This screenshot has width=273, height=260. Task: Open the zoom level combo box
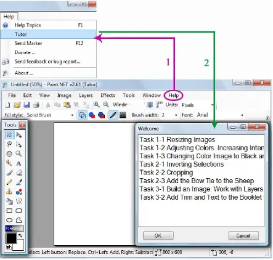pos(128,105)
